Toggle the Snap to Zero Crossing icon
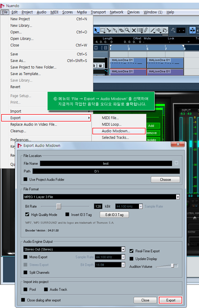The height and width of the screenshot is (308, 199). pos(173,30)
